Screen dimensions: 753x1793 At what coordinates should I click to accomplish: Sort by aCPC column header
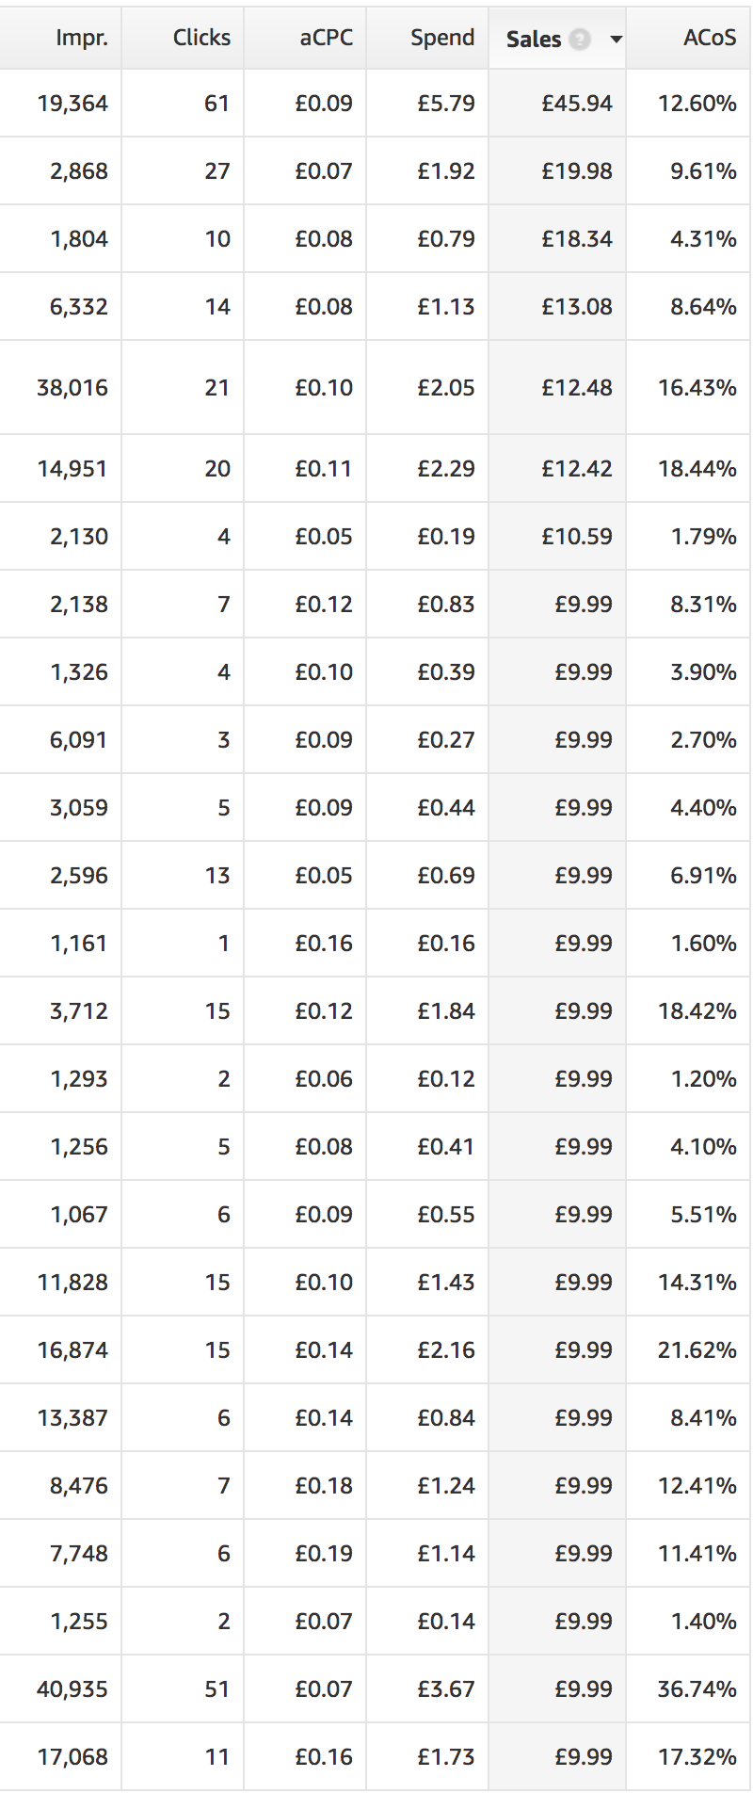327,38
